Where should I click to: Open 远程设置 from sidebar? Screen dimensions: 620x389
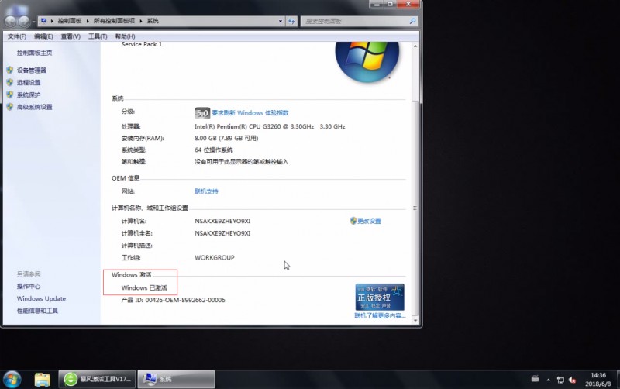[29, 82]
